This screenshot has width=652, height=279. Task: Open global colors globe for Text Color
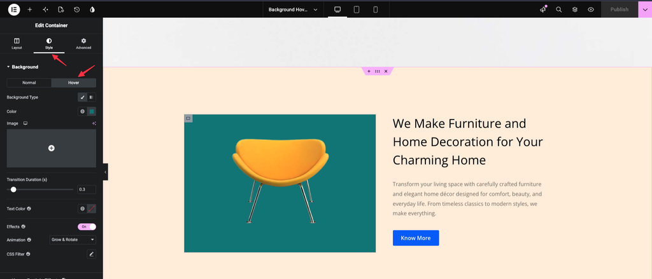click(x=82, y=208)
